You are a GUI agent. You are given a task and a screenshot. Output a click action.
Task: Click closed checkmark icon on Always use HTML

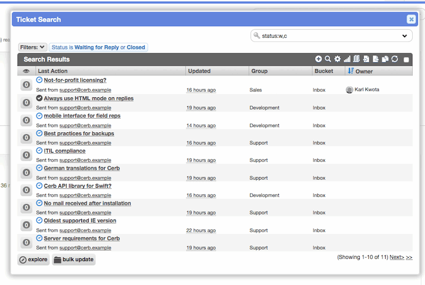pyautogui.click(x=39, y=98)
